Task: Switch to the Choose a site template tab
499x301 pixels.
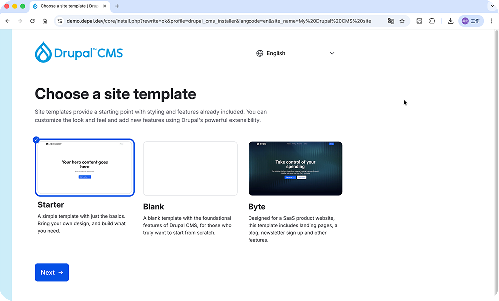Action: point(69,6)
